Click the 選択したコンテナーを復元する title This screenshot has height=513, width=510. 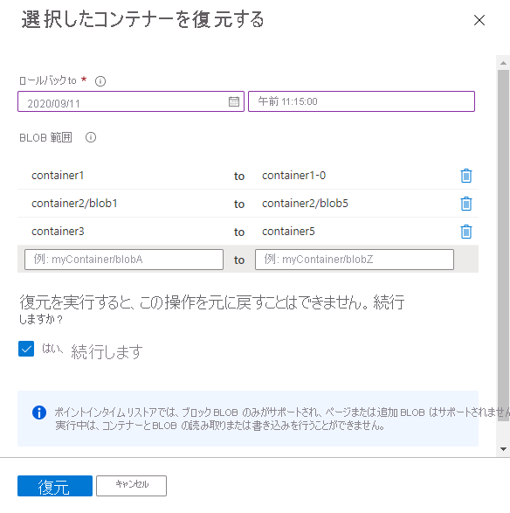pyautogui.click(x=142, y=19)
